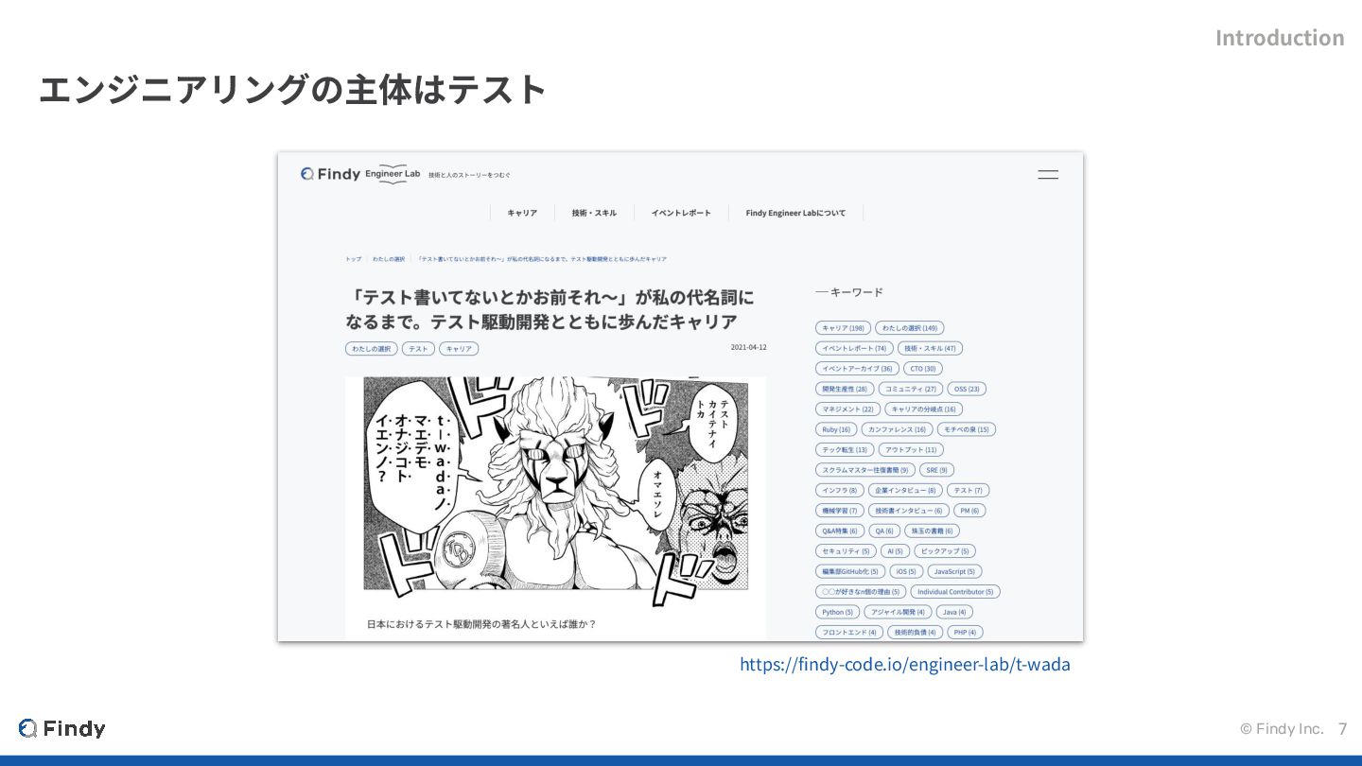Select the ○○が好きなn個の理由 (5) keyword tag
This screenshot has width=1362, height=766.
point(861,592)
